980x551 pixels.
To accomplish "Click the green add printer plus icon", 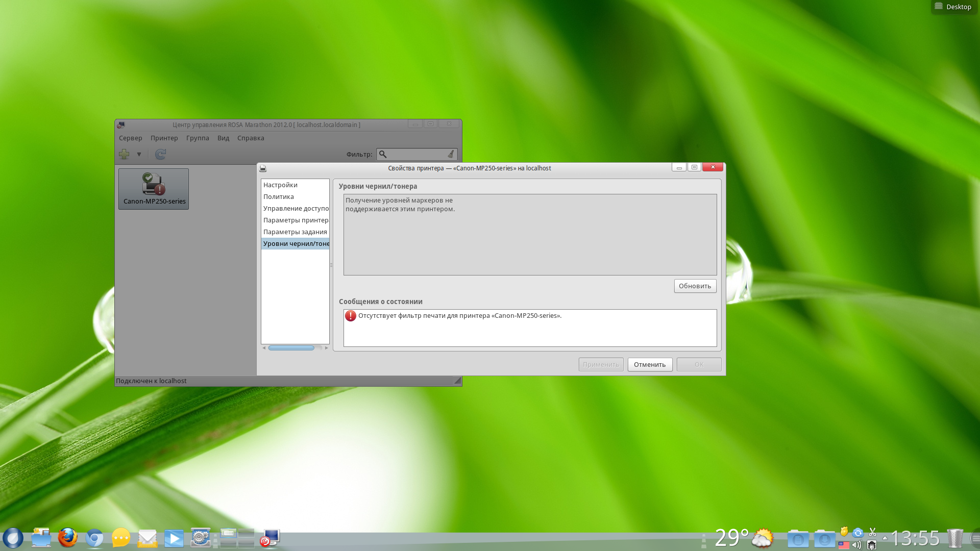I will pos(124,154).
